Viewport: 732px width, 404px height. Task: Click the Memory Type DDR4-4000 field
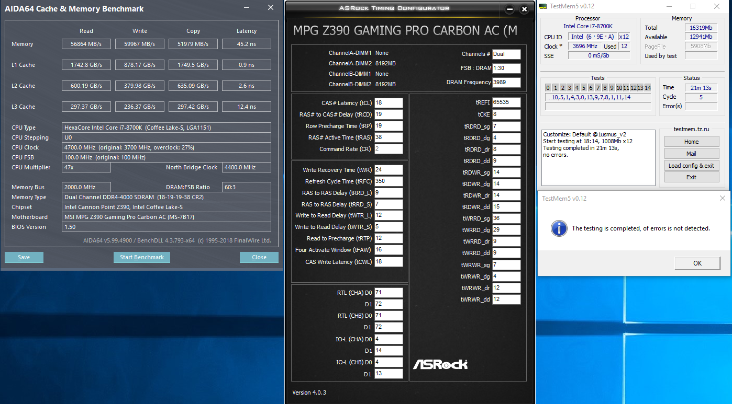point(167,197)
